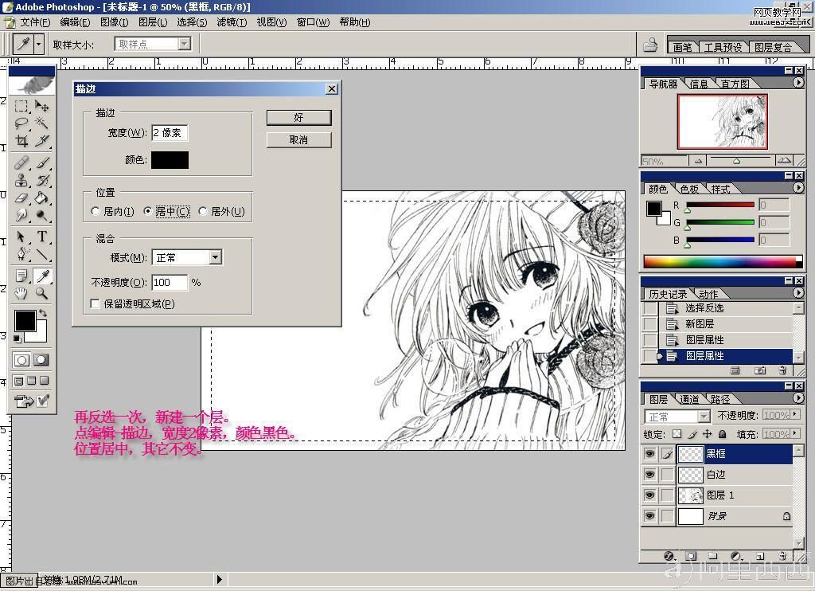Click the trash icon in Layers panel

(782, 556)
